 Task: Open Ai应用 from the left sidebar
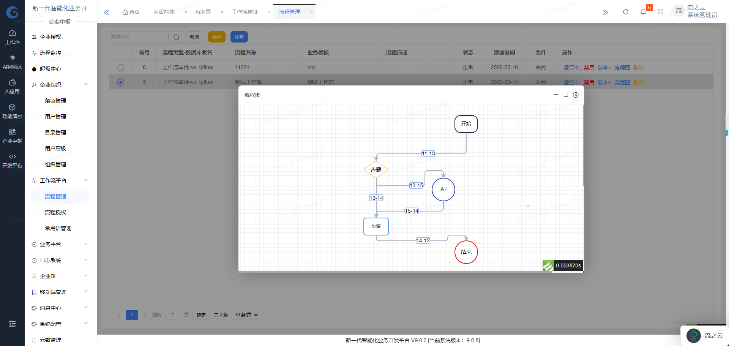(x=13, y=85)
